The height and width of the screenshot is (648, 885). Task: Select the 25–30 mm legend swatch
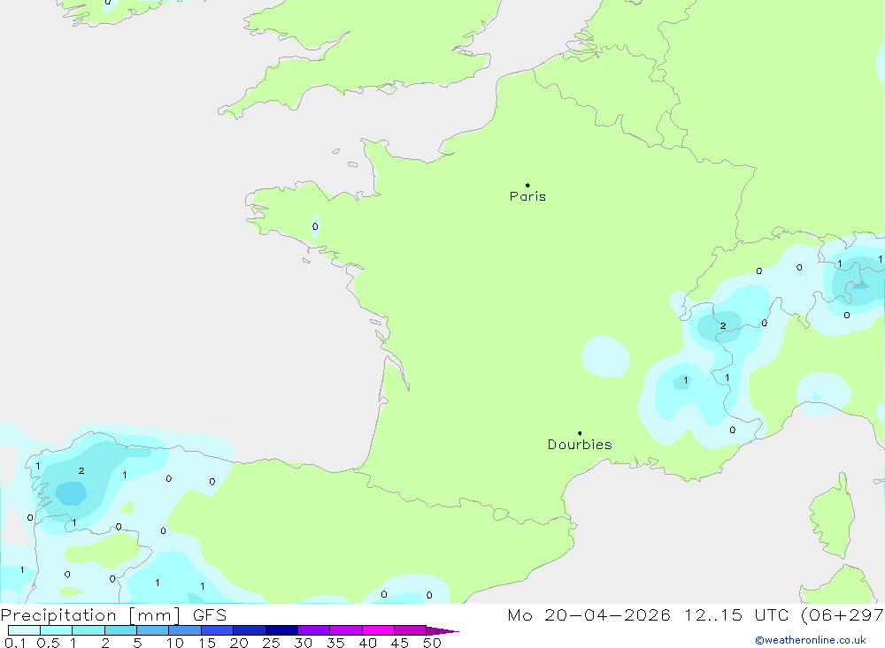[281, 630]
